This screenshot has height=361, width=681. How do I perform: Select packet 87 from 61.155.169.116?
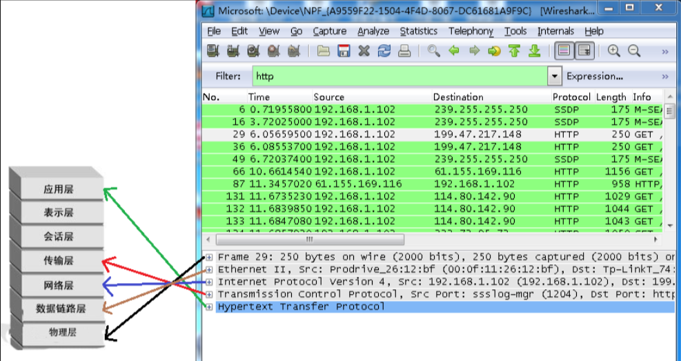(433, 184)
